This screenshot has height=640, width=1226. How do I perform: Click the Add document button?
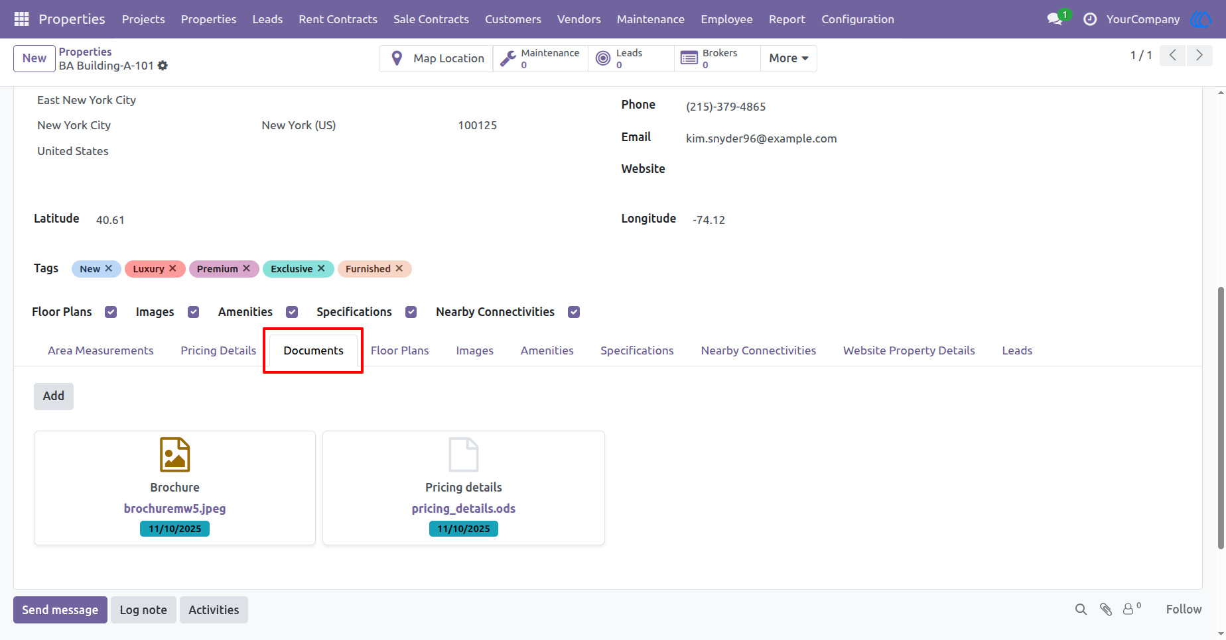(x=54, y=396)
